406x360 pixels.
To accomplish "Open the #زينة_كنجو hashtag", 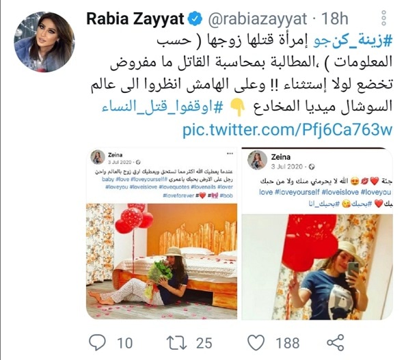I will click(x=353, y=42).
